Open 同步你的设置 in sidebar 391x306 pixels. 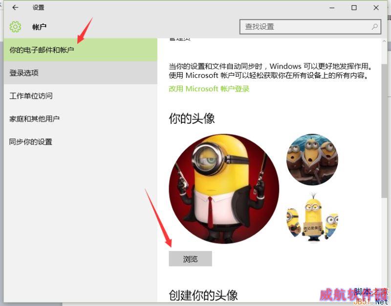tap(80, 142)
